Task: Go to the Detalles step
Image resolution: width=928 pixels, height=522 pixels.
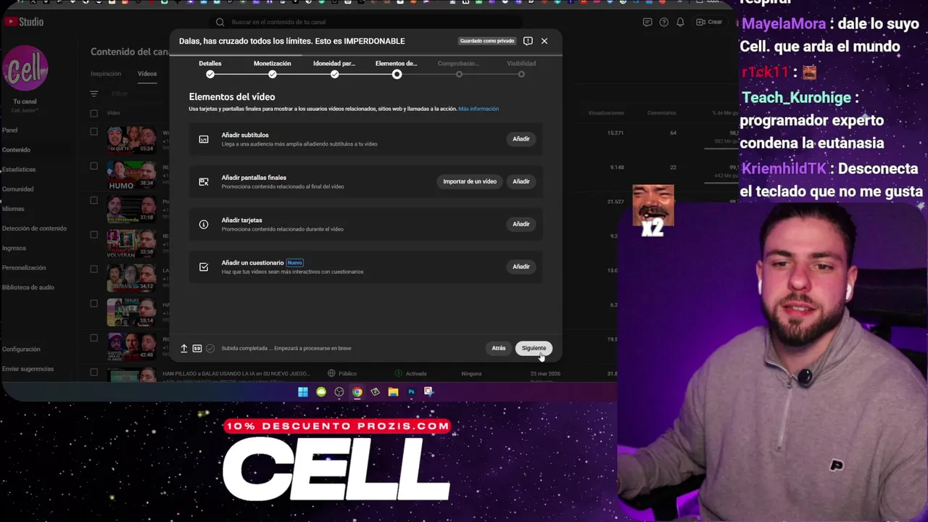Action: pos(210,69)
